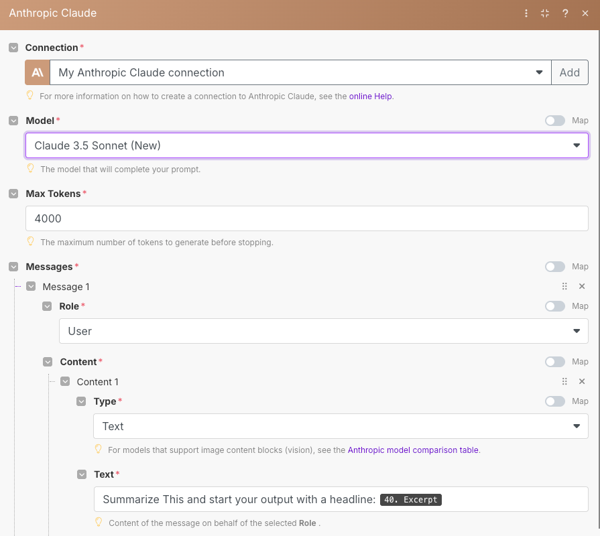
Task: Click the Add connection button
Action: click(x=570, y=72)
